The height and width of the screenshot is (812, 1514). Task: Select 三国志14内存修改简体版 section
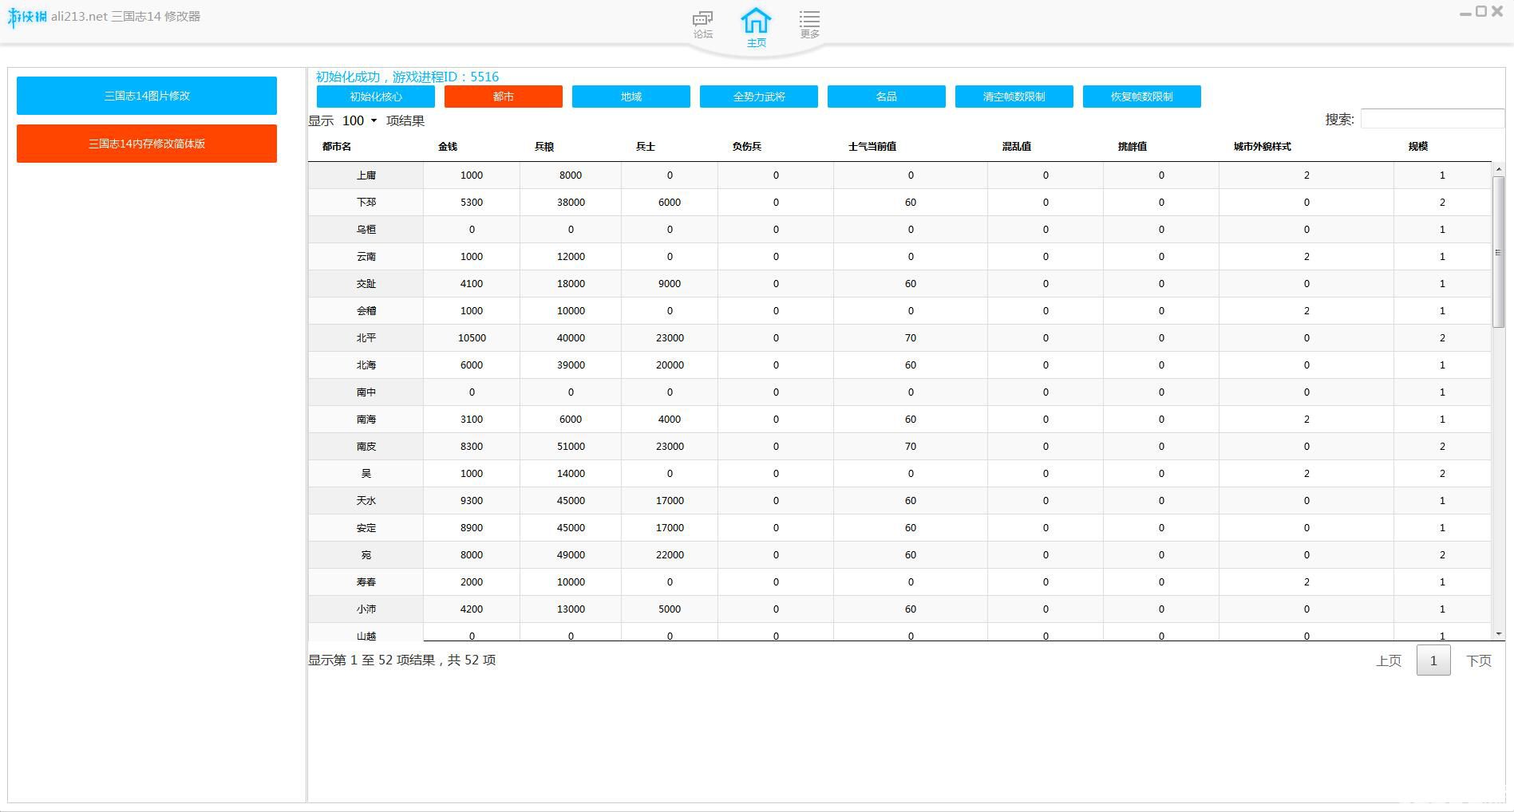pos(147,144)
